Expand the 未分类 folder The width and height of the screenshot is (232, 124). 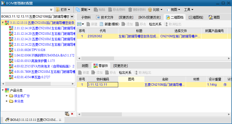7,101
